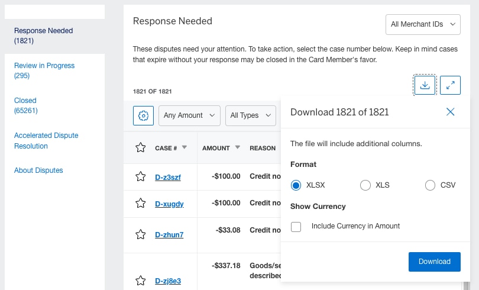479x290 pixels.
Task: Click the 1821 OF 1821 count text
Action: 152,91
